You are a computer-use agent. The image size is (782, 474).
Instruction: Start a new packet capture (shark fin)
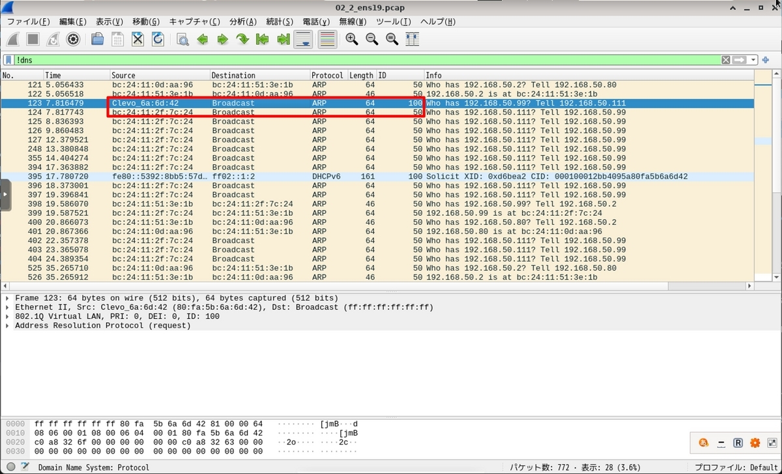coord(14,39)
